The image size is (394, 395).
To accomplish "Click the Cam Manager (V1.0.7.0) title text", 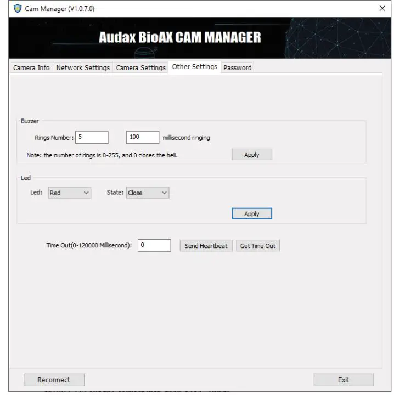I will click(x=60, y=9).
